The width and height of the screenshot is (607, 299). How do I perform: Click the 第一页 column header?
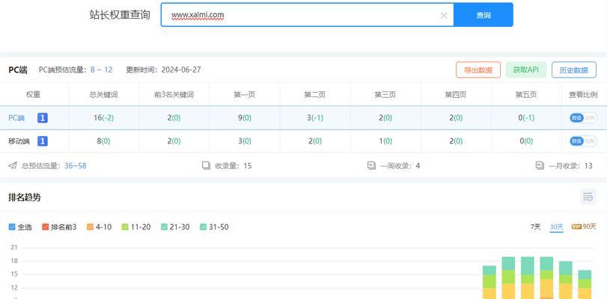(x=244, y=94)
